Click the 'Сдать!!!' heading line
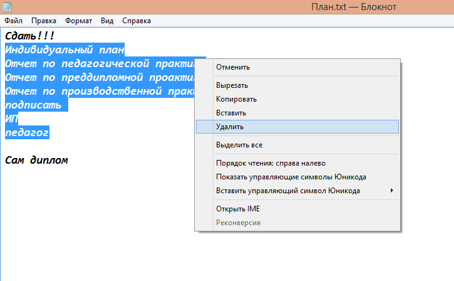Image resolution: width=454 pixels, height=281 pixels. pos(29,36)
